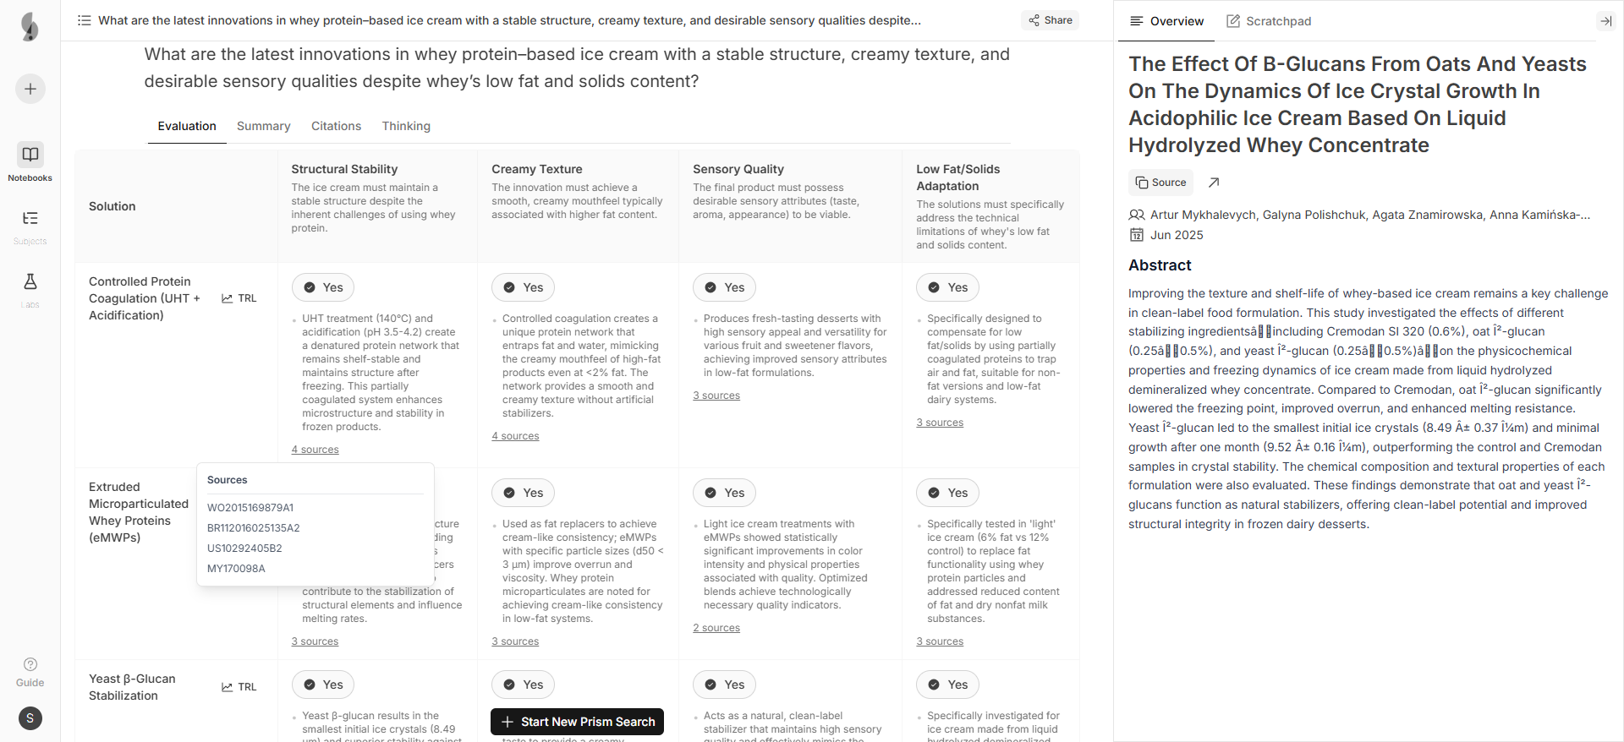Open the Guide help icon
Viewport: 1624px width, 742px height.
pyautogui.click(x=30, y=665)
